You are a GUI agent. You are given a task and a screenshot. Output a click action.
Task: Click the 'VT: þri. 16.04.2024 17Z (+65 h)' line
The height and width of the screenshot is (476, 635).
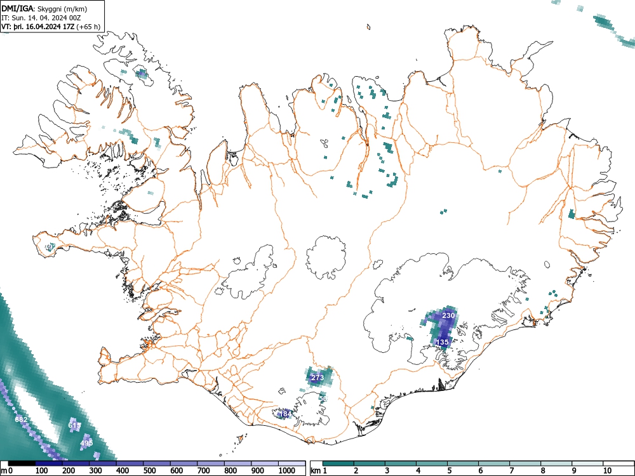(x=51, y=27)
